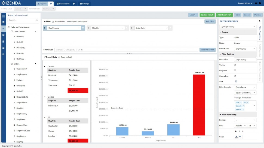Enable Snap to Grid checkbox
The image size is (264, 148).
click(59, 57)
